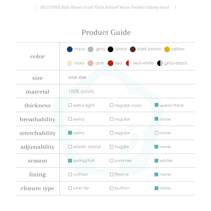Viewport: 211px width, 211px height.
Task: Uncheck extra stretchability checkbox
Action: (70, 133)
